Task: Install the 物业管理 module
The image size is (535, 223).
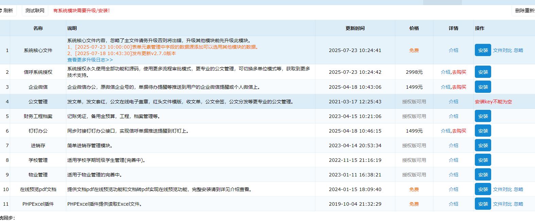Action: (483, 175)
